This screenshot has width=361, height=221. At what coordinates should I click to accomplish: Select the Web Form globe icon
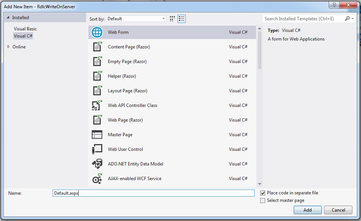coord(97,32)
